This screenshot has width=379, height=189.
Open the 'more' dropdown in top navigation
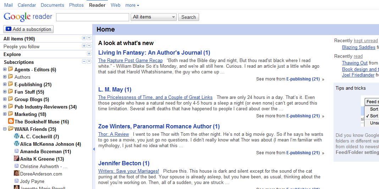point(132,5)
